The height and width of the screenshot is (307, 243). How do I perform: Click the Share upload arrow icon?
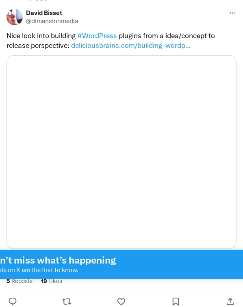(x=230, y=301)
